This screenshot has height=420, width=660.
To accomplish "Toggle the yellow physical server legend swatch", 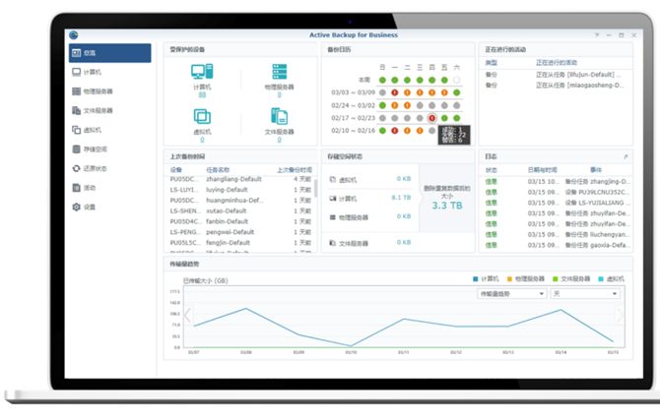I will point(509,279).
